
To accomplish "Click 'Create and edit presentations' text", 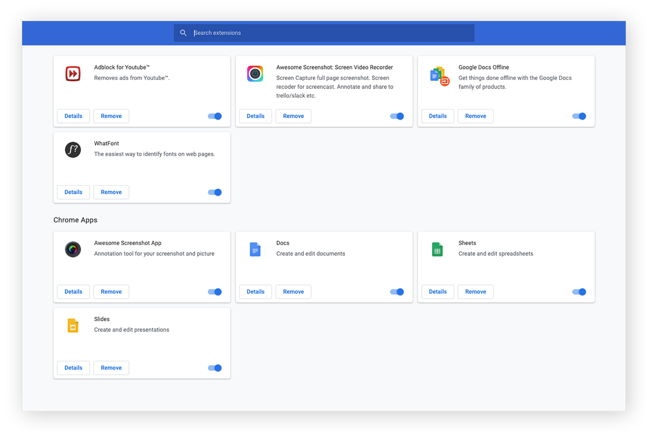I will [x=132, y=329].
